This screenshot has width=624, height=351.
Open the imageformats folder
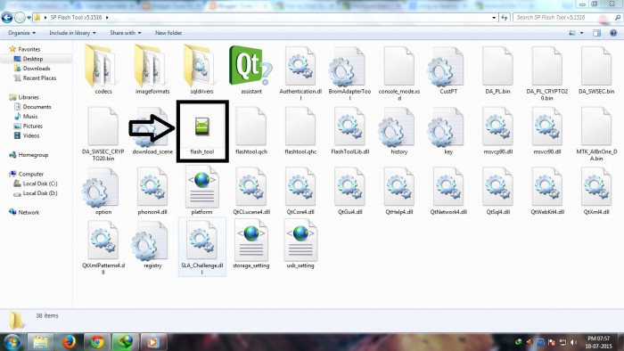point(152,70)
